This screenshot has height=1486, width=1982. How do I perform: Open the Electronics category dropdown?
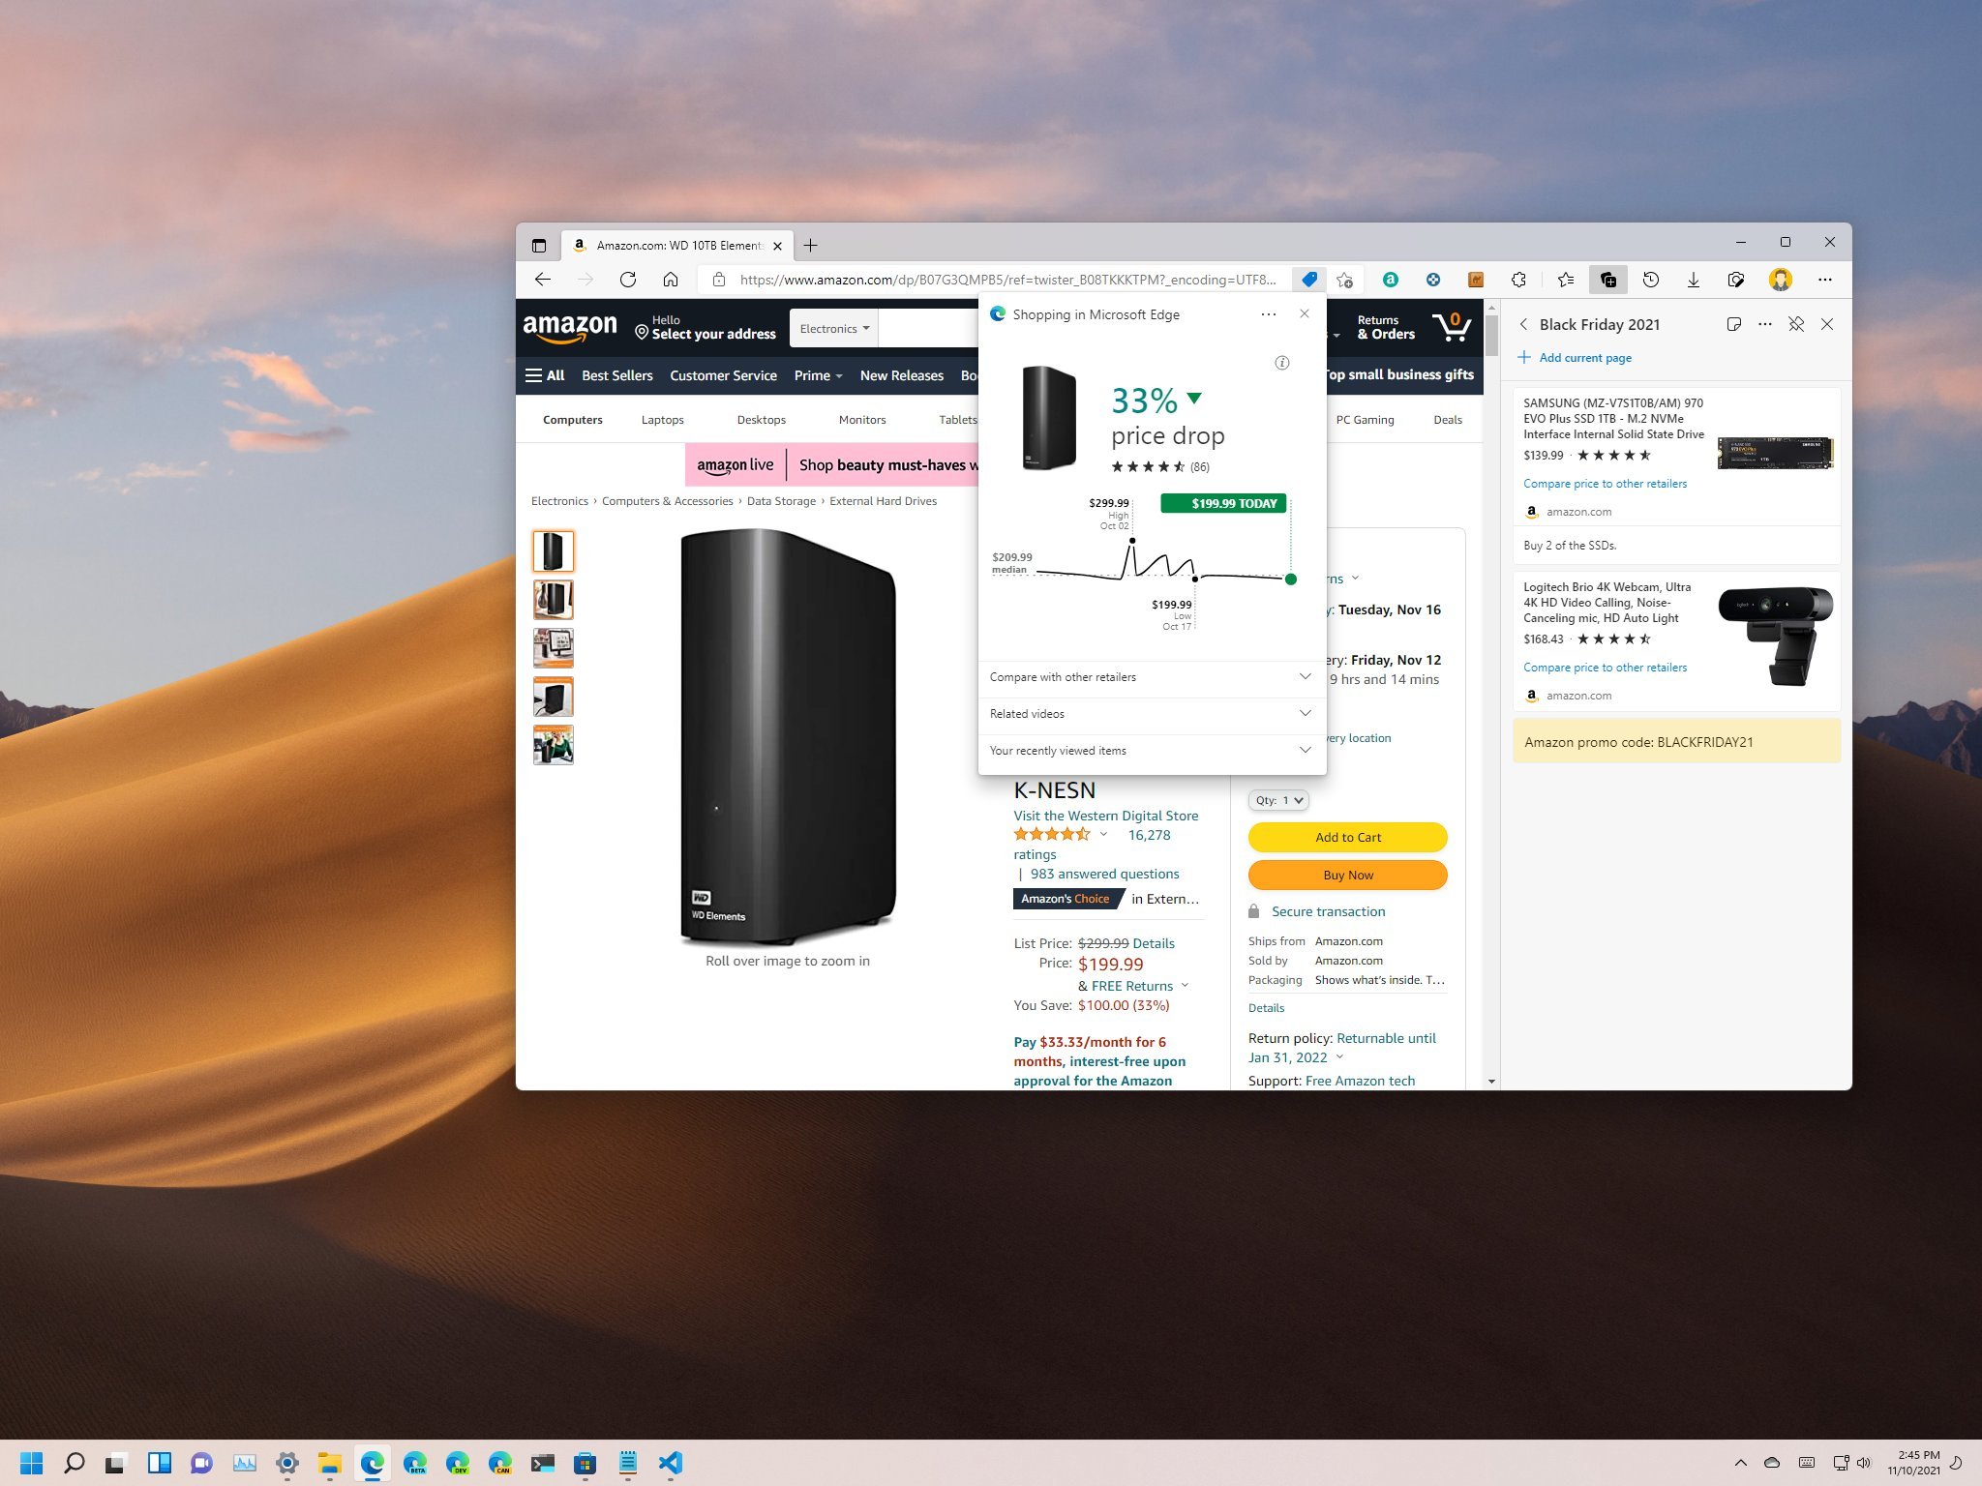tap(835, 328)
